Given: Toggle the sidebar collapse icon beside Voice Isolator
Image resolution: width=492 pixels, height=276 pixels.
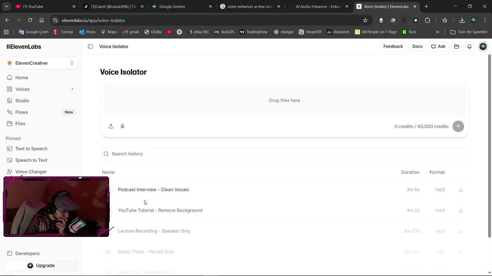Looking at the screenshot, I should pos(90,46).
